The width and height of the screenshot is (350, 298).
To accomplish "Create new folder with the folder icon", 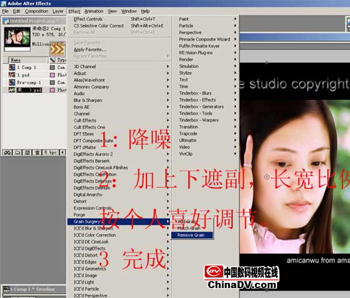I will pyautogui.click(x=17, y=152).
